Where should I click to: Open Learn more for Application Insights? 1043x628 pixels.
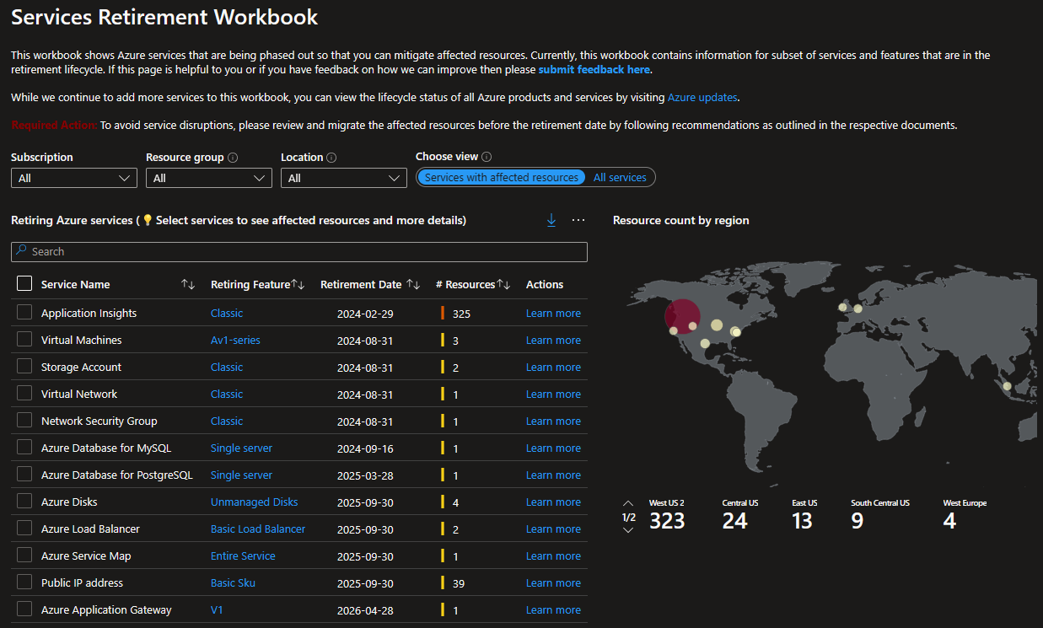[x=553, y=314]
